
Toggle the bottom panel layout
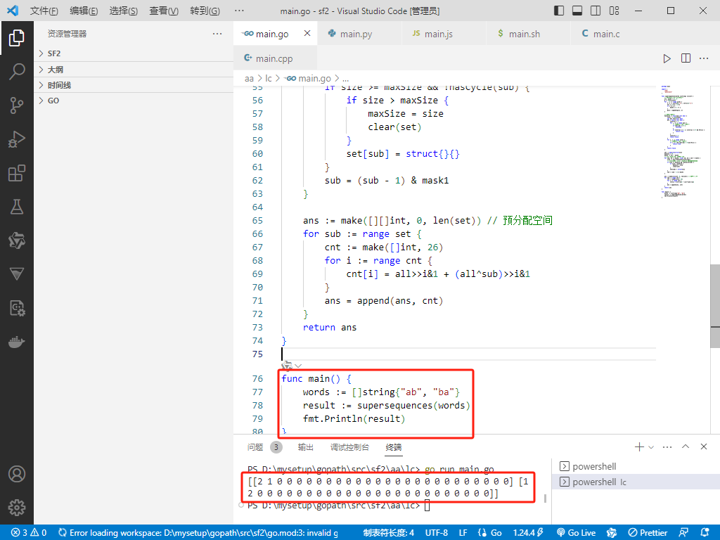(577, 11)
